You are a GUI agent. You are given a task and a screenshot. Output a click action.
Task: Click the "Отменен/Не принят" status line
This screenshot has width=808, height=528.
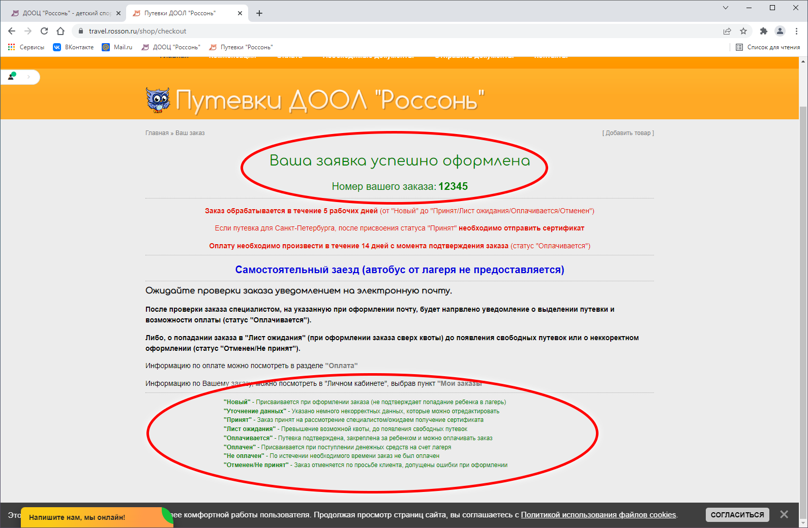(366, 465)
